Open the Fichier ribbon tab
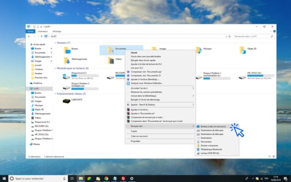Screen dimensions: 291x182 pos(30,31)
